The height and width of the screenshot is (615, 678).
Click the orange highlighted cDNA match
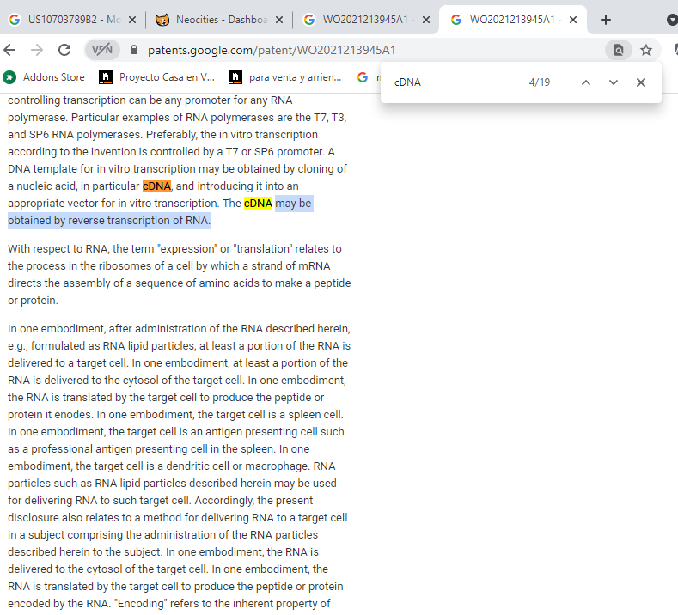click(x=156, y=186)
